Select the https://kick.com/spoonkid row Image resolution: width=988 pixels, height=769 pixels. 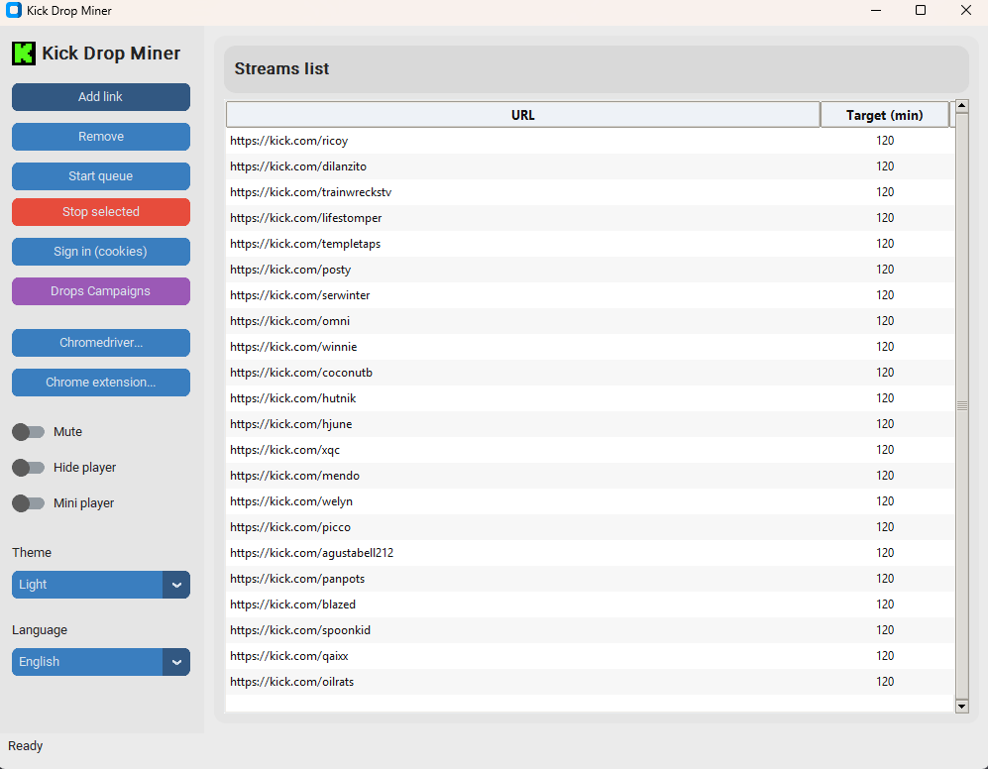tap(591, 631)
